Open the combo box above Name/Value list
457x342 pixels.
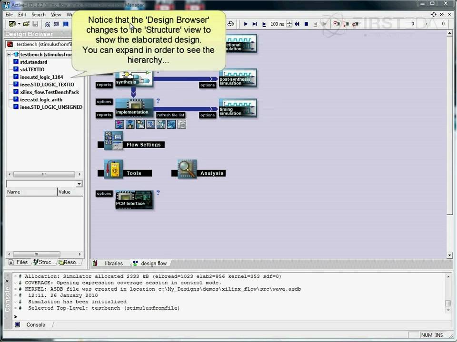[79, 184]
